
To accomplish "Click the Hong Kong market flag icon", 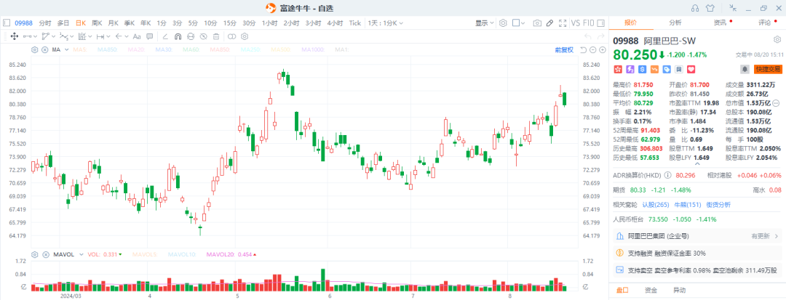I will [x=618, y=69].
